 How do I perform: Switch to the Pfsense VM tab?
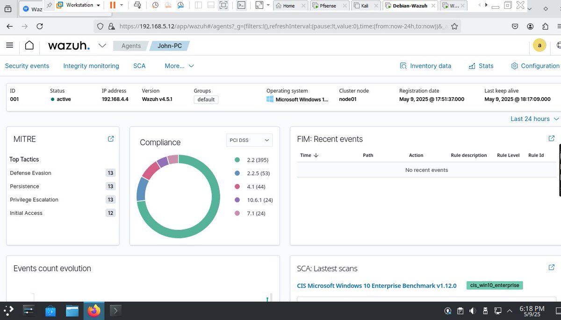click(330, 6)
